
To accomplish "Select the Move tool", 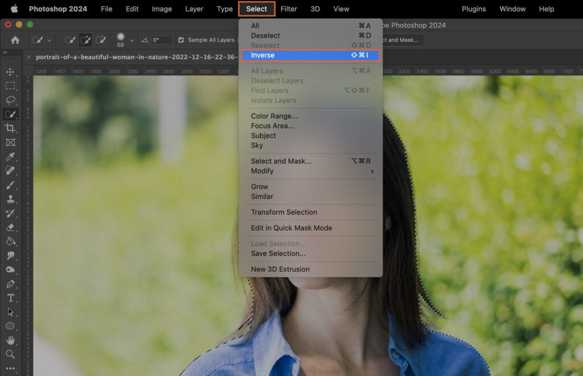I will click(x=11, y=72).
